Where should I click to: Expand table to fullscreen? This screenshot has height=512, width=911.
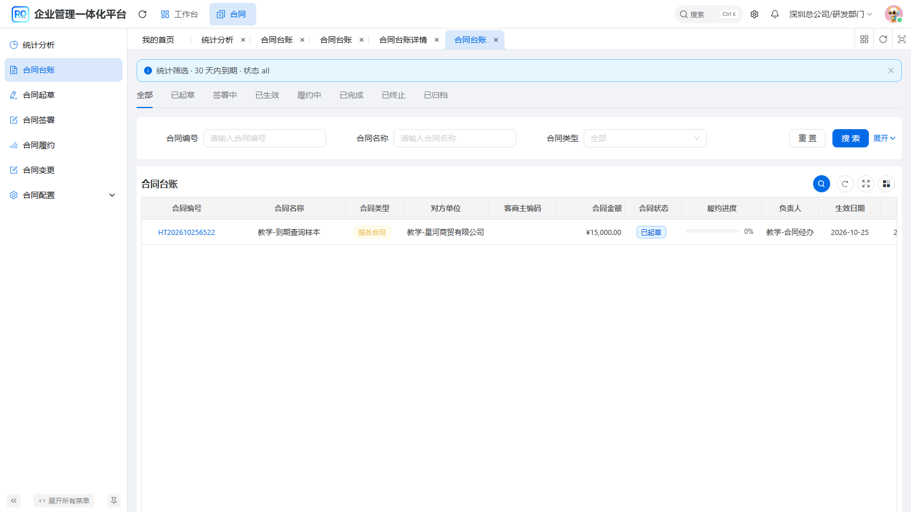pyautogui.click(x=866, y=184)
